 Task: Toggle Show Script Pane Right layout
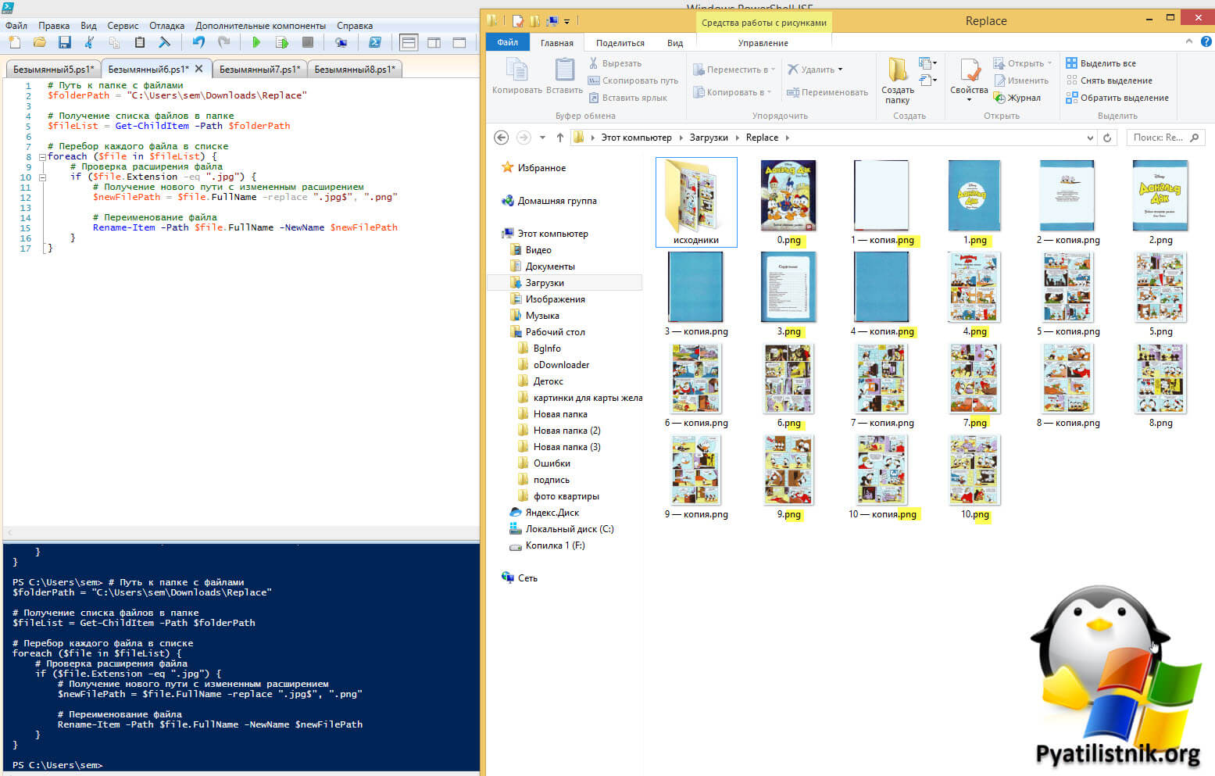tap(434, 43)
